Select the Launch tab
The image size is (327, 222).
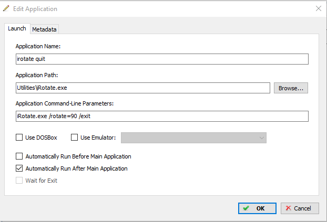(17, 28)
